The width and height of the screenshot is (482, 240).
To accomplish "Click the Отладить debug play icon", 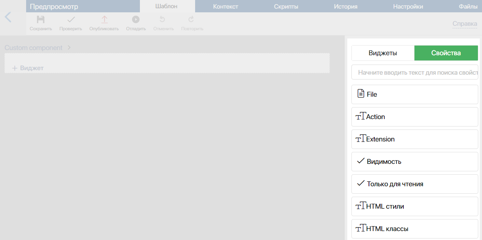I will [x=136, y=19].
